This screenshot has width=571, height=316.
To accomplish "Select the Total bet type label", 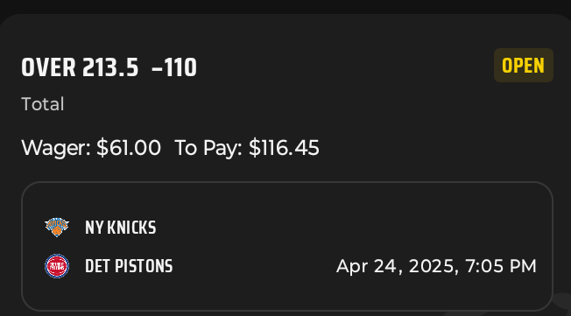I will coord(43,104).
